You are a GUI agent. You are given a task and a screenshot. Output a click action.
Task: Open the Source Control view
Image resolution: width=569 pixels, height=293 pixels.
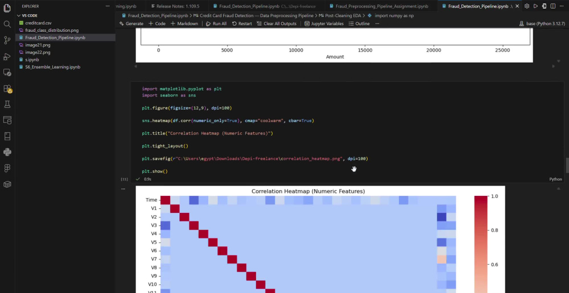click(7, 40)
